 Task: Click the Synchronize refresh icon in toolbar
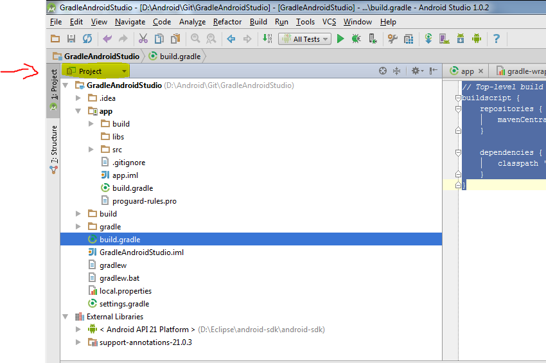pos(87,39)
